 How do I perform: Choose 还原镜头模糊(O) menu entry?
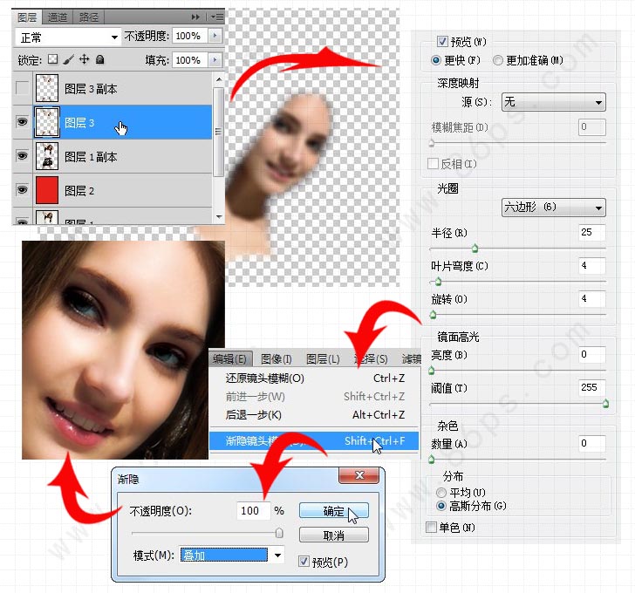point(314,378)
